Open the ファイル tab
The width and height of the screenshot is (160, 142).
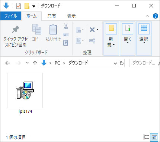coord(11,16)
